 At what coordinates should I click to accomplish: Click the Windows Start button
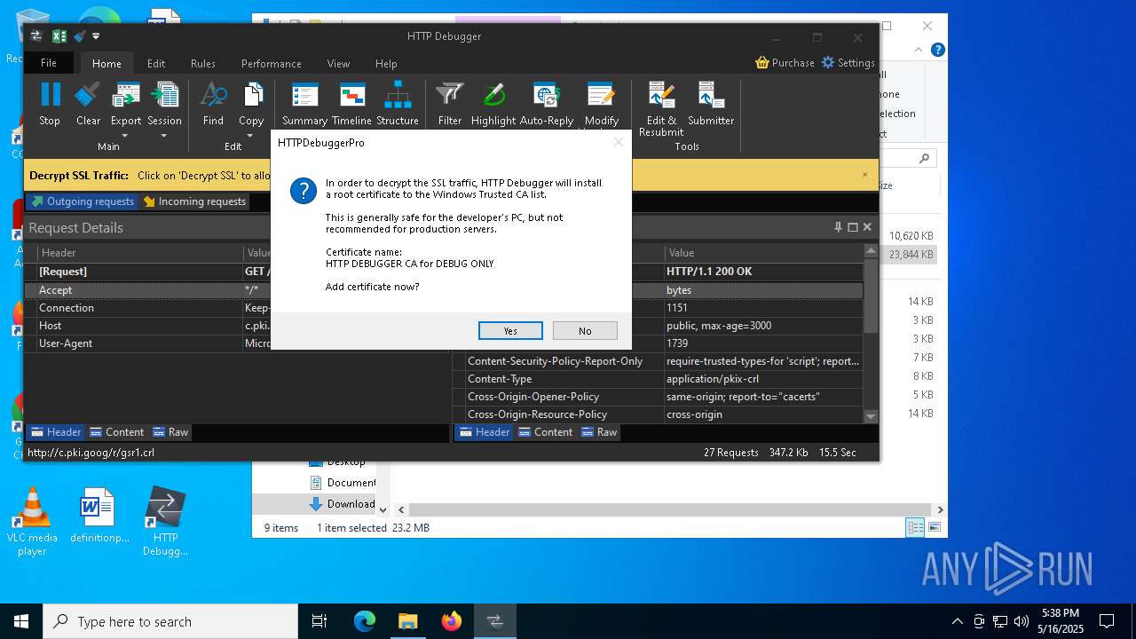click(21, 621)
